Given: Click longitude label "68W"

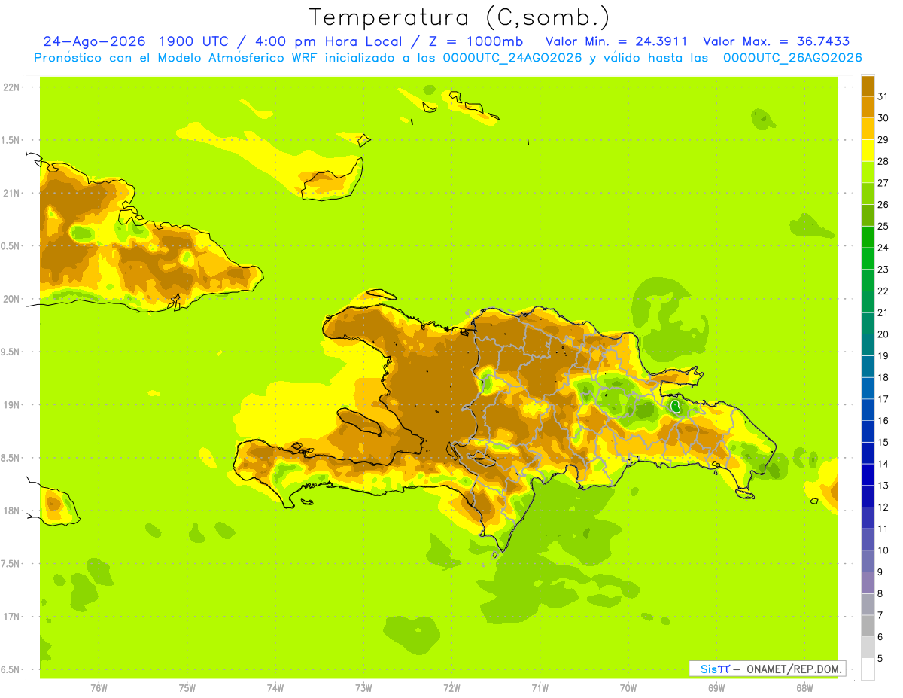Looking at the screenshot, I should tap(804, 689).
